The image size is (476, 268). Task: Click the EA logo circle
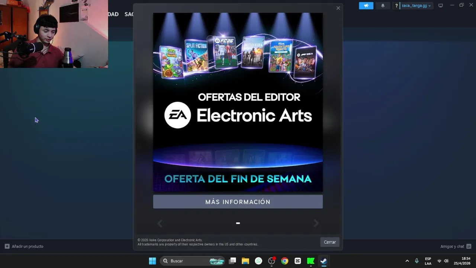point(178,115)
